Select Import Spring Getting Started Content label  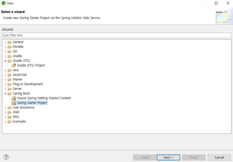click(44, 98)
